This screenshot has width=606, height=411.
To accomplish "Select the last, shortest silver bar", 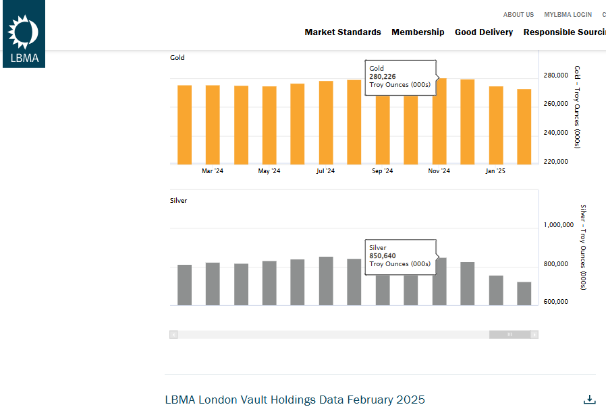I will (524, 294).
